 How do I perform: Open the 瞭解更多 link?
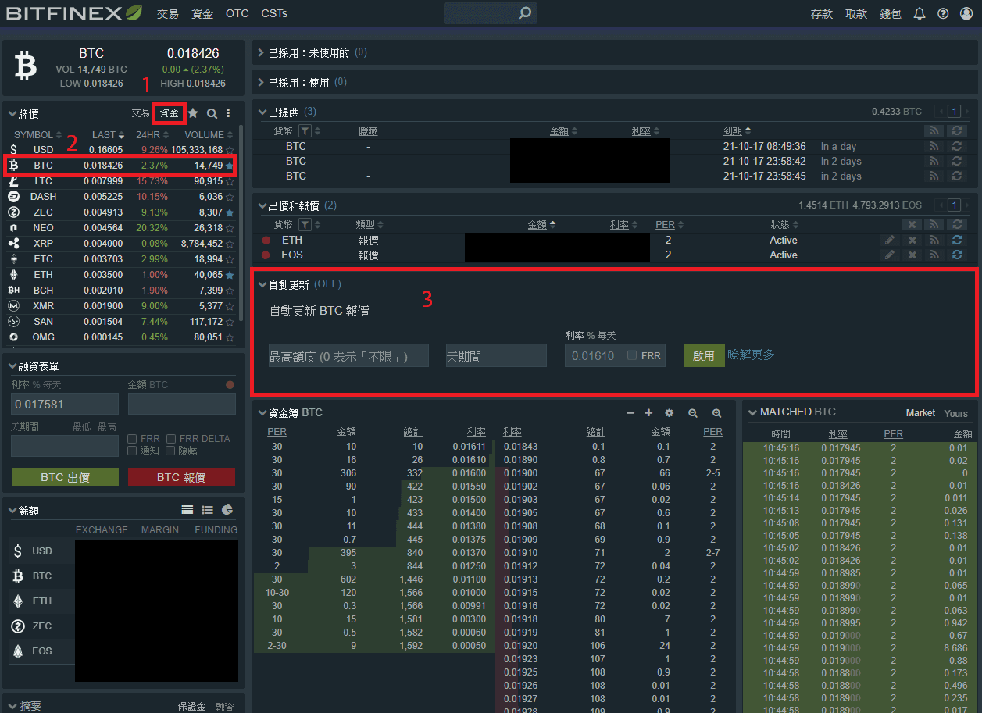[x=752, y=355]
